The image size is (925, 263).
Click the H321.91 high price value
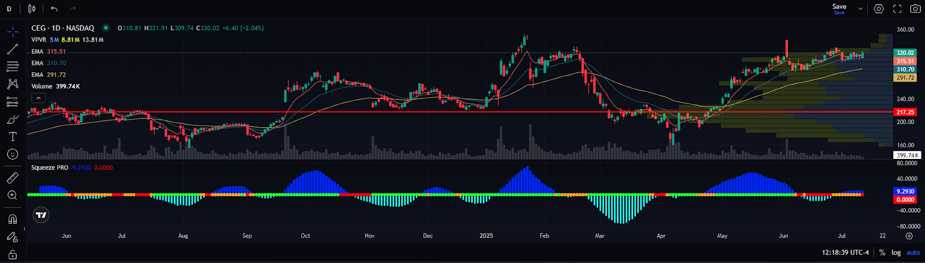point(156,28)
